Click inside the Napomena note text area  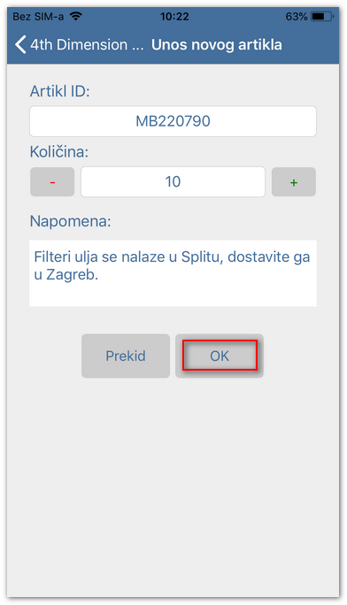[173, 273]
